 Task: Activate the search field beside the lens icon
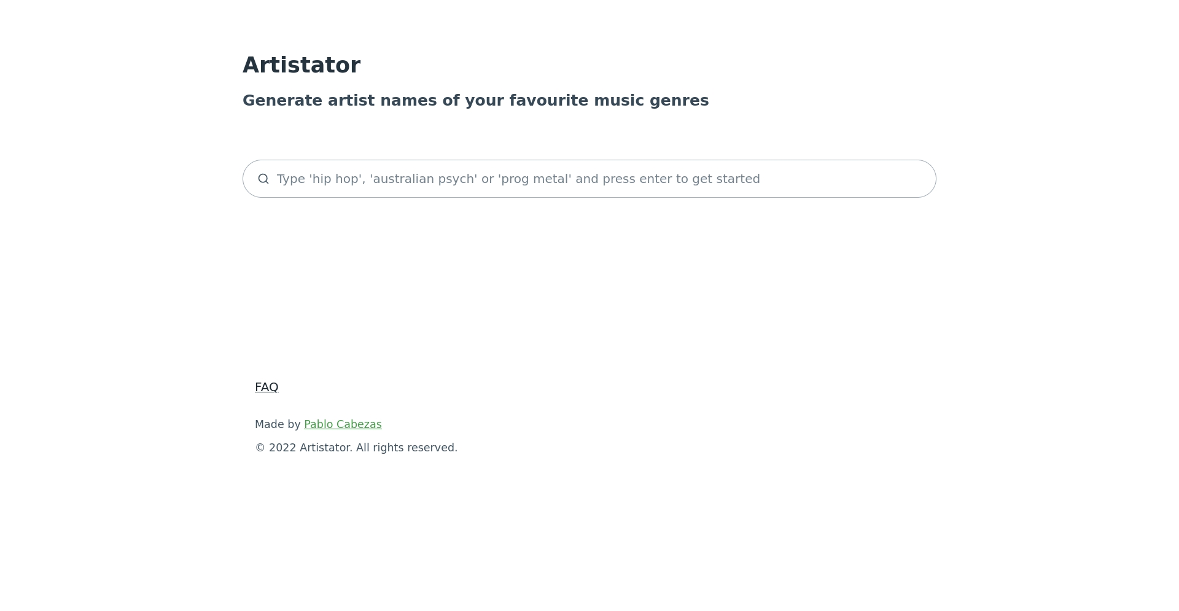pos(589,179)
